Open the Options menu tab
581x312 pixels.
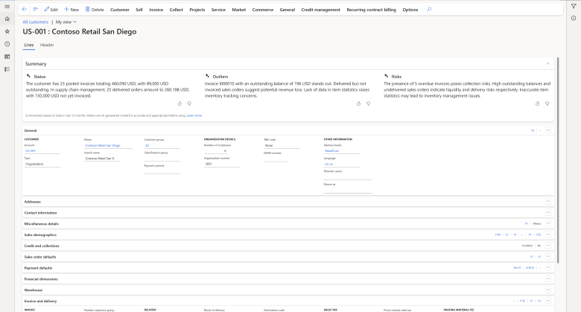click(410, 10)
